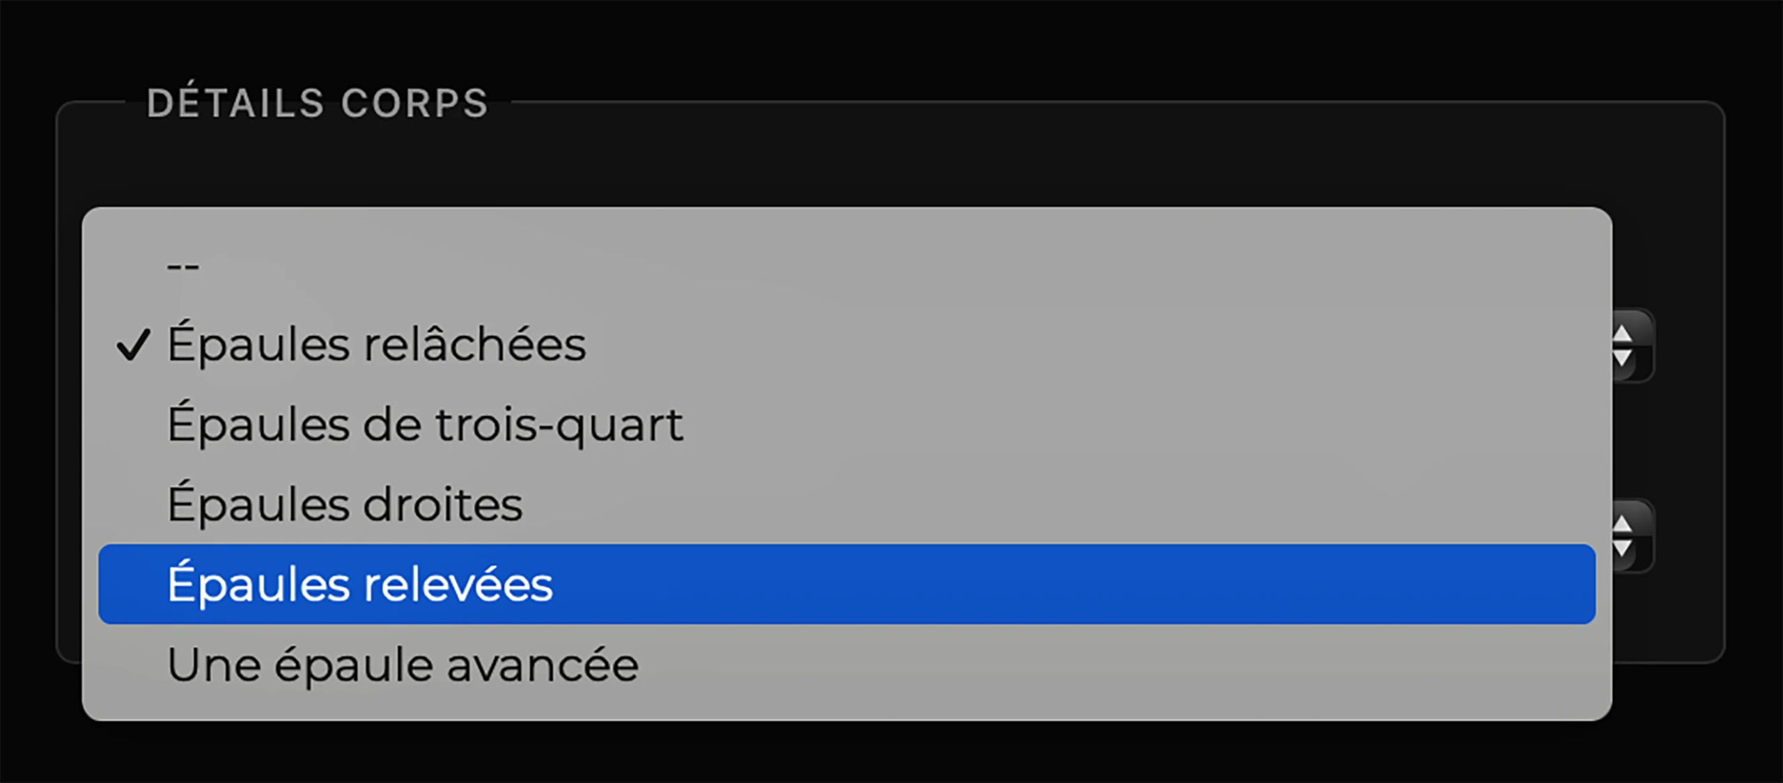1783x783 pixels.
Task: Select Épaules de trois-quart option
Action: pos(425,425)
